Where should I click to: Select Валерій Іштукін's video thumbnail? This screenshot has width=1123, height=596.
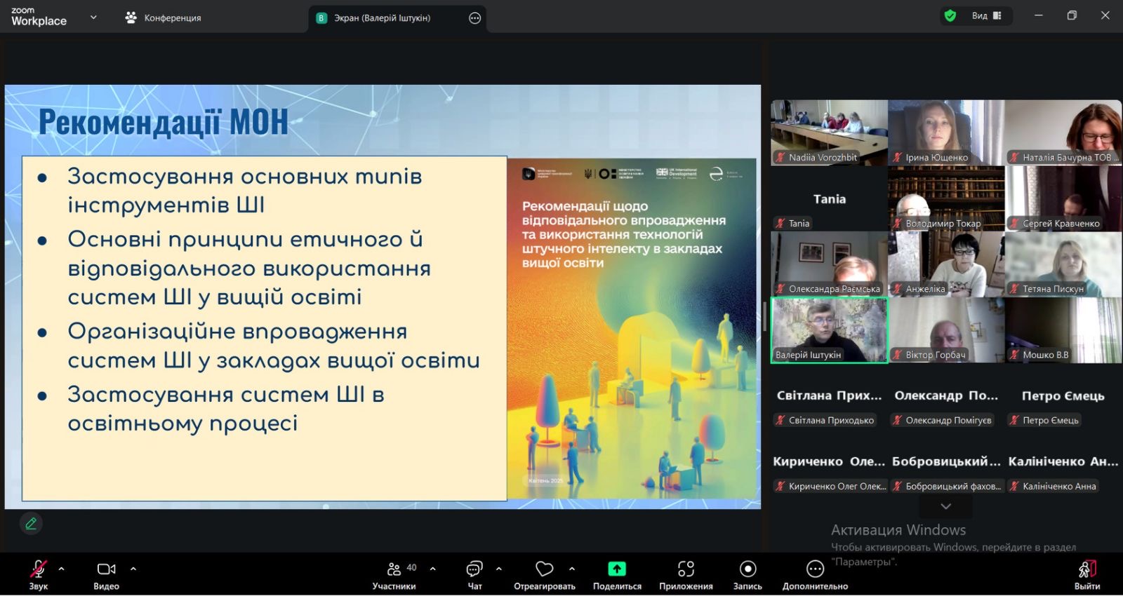[x=829, y=330]
